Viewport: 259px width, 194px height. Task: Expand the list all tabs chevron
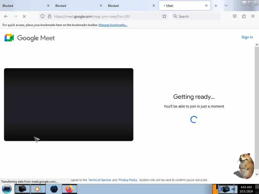click(x=226, y=6)
